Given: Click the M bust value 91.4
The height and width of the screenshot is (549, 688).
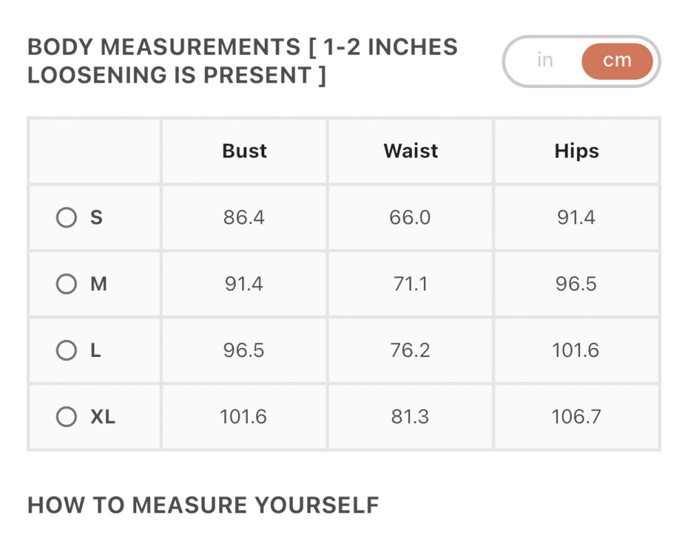Looking at the screenshot, I should (244, 283).
